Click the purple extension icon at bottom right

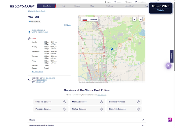(170, 120)
